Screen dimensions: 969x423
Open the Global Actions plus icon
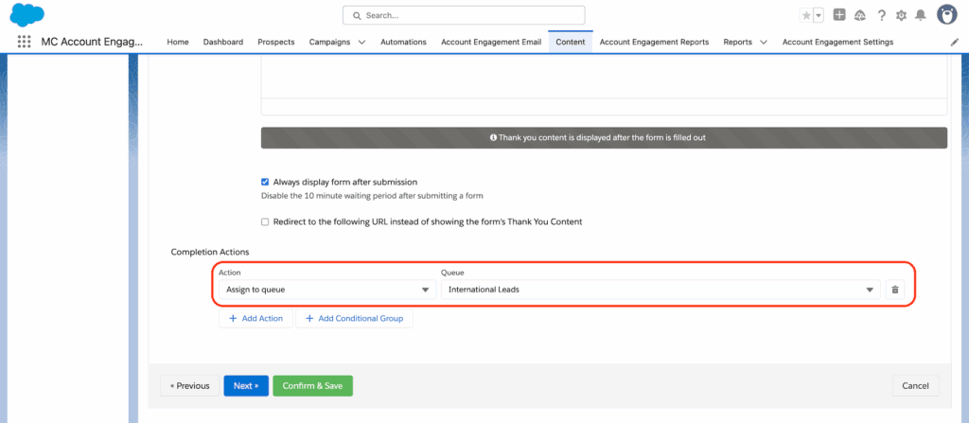(838, 15)
